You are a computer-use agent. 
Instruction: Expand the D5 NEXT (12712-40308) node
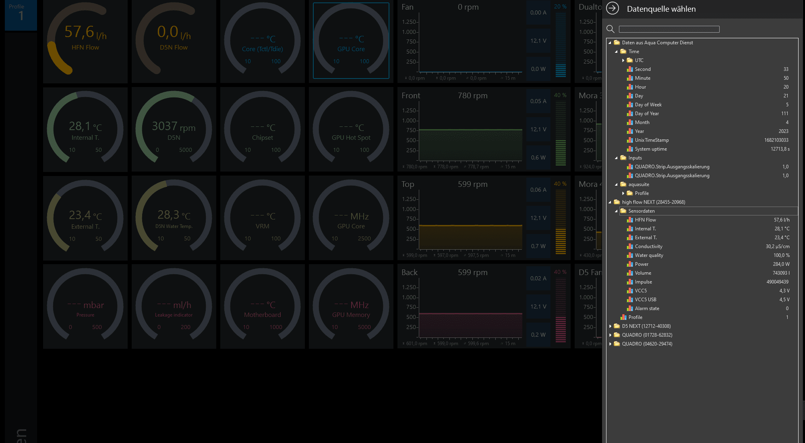610,326
